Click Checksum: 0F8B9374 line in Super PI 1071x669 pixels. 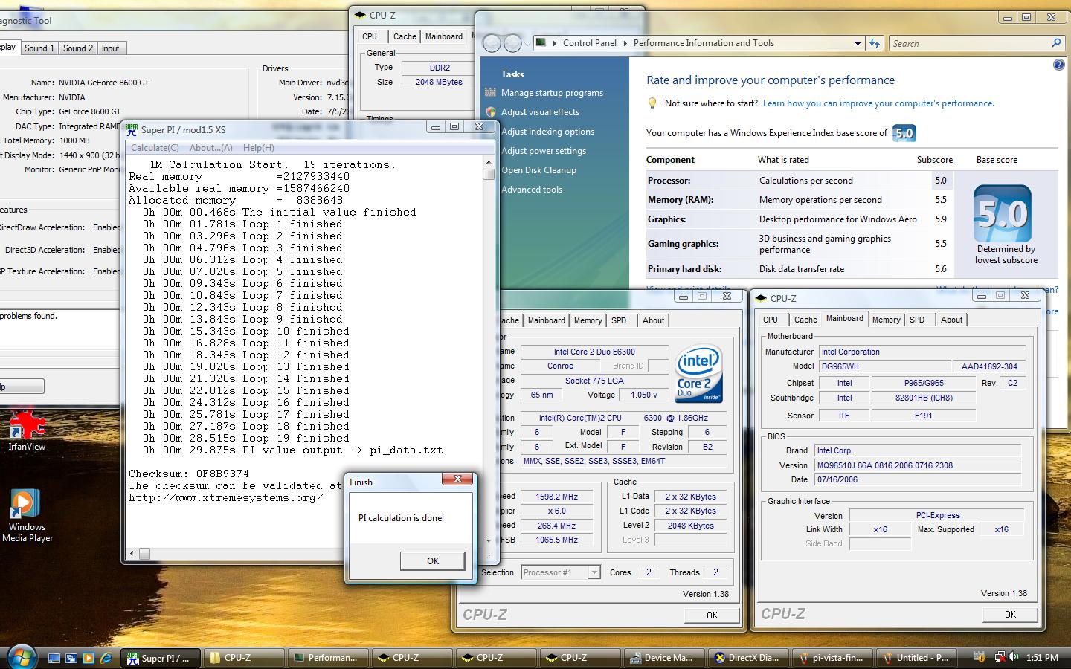pos(189,474)
